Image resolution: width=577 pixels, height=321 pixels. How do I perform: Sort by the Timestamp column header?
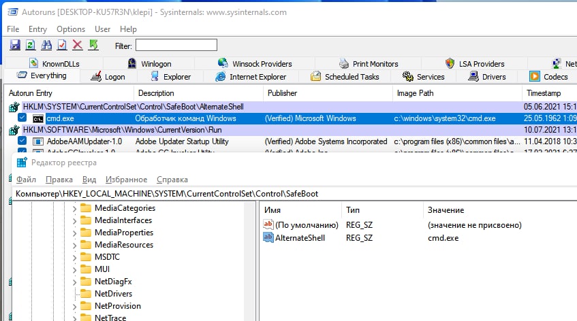pyautogui.click(x=549, y=93)
